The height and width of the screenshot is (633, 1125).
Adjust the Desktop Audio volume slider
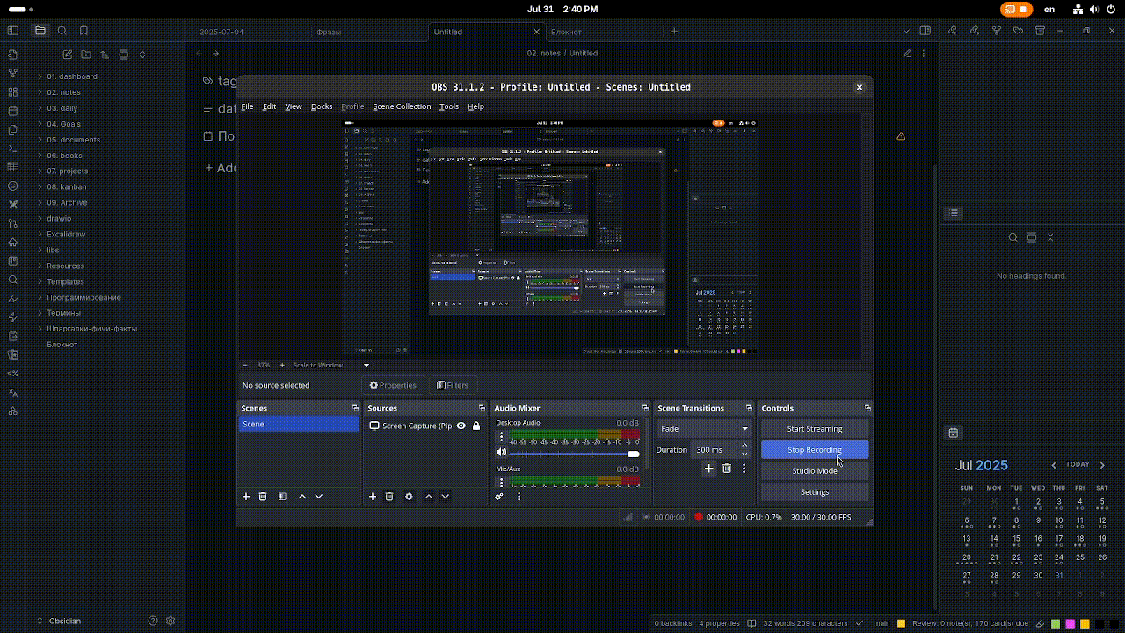[x=575, y=454]
